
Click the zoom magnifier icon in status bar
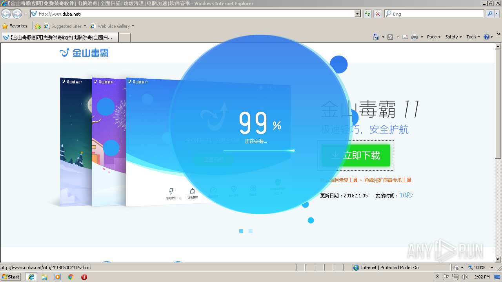tap(470, 268)
